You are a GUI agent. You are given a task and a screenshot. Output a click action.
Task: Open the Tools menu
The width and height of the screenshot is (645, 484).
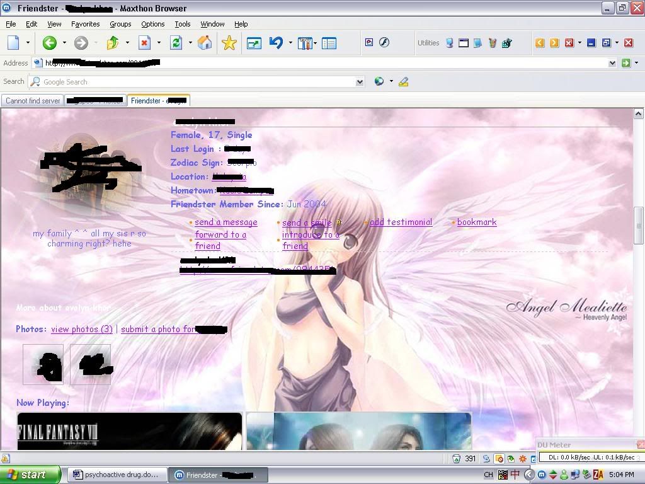182,24
